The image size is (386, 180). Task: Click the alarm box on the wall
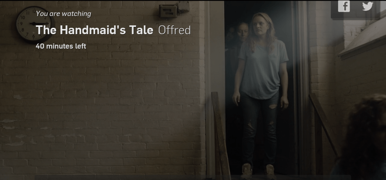(x=168, y=11)
